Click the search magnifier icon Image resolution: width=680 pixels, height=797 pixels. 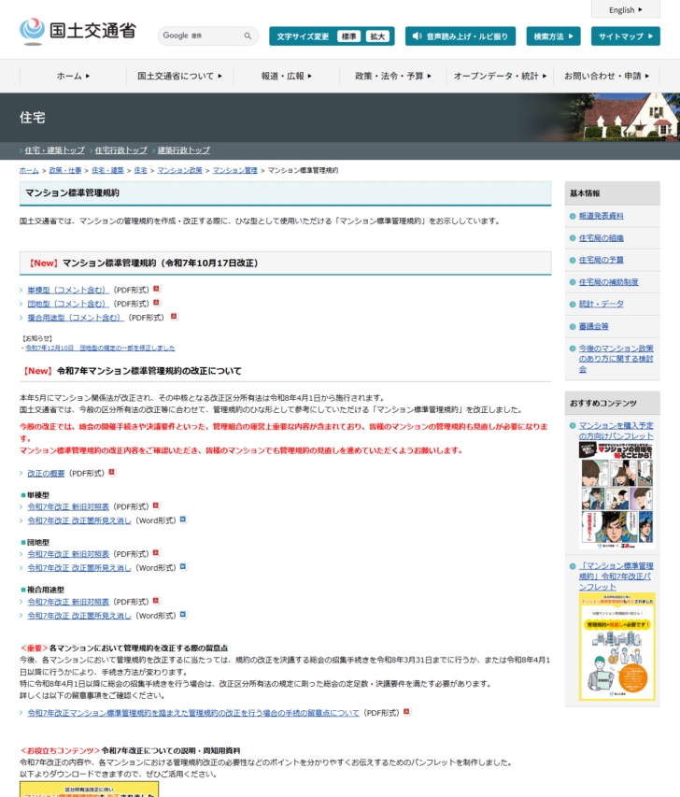tap(248, 36)
